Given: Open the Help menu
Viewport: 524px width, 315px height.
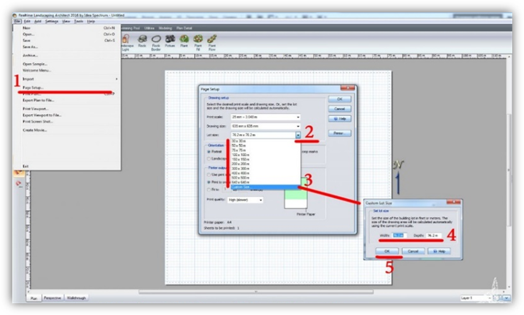Looking at the screenshot, I should (x=91, y=22).
